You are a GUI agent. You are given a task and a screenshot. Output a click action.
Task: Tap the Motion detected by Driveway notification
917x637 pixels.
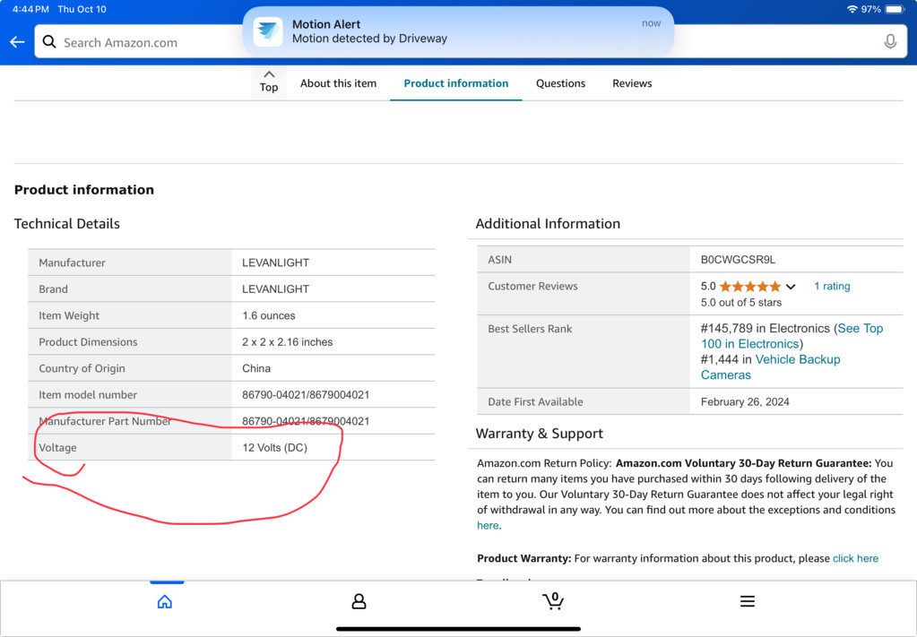pyautogui.click(x=458, y=31)
